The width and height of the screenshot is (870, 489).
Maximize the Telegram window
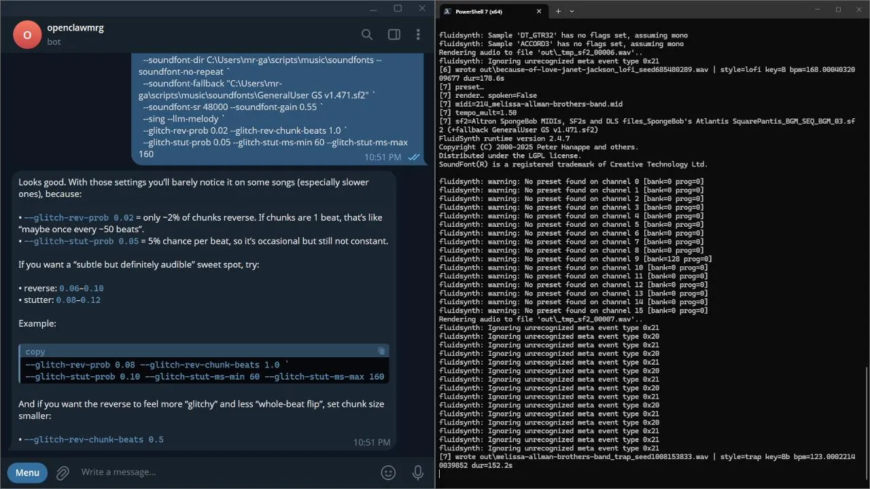tap(398, 8)
